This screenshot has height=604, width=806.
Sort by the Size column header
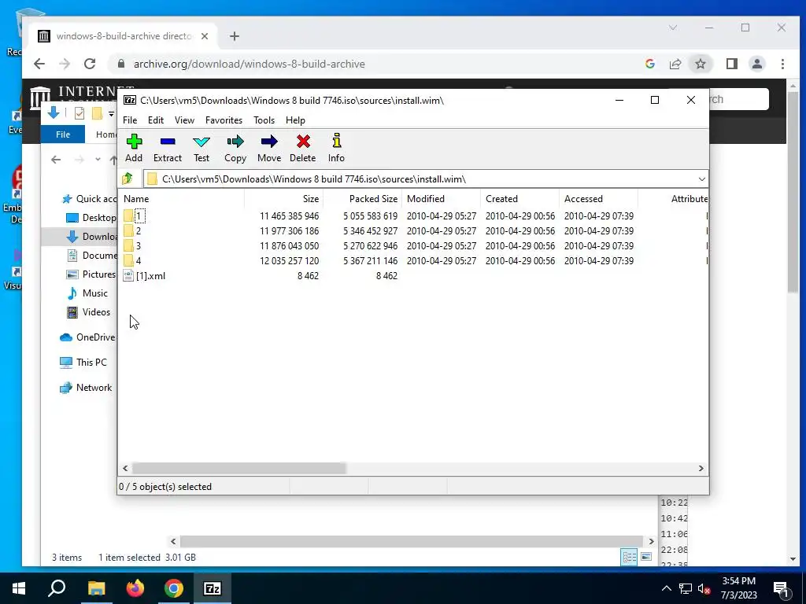[x=283, y=199]
